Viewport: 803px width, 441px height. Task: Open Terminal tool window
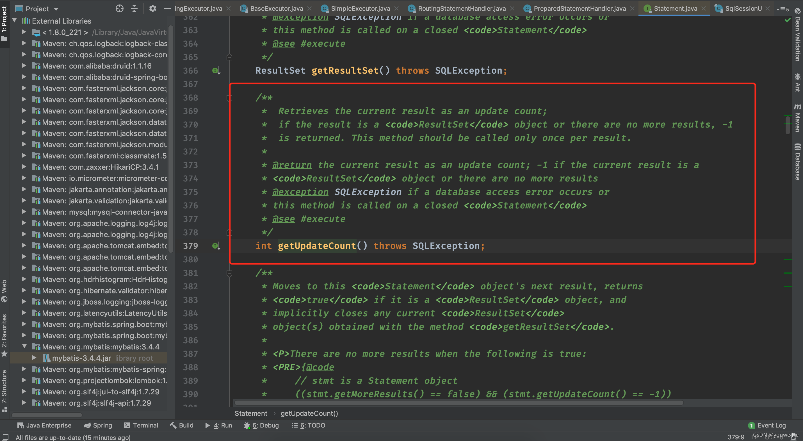click(141, 425)
